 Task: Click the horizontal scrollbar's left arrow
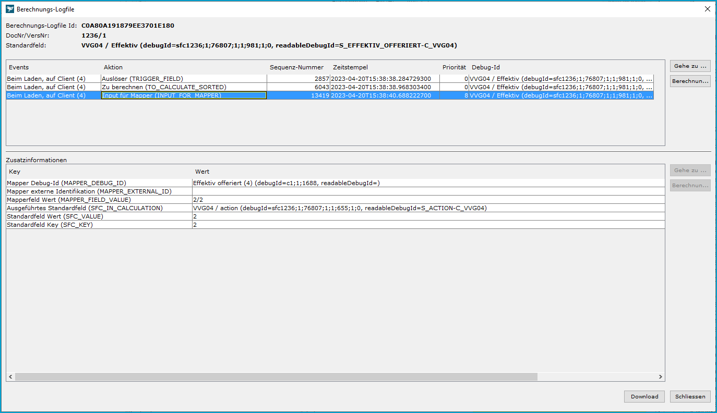(x=10, y=376)
